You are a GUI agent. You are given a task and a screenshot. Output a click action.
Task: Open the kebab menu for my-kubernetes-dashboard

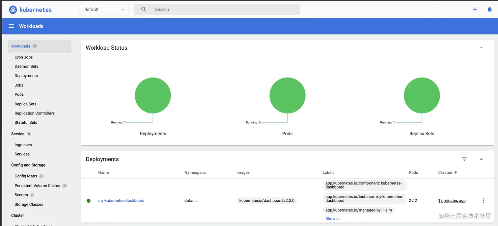pos(483,200)
